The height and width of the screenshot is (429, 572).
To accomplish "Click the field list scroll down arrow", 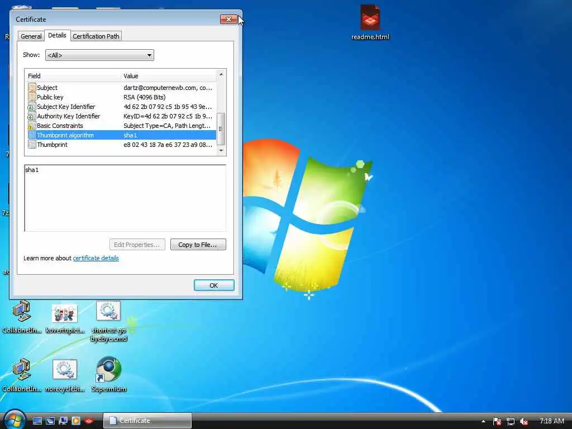I will click(221, 150).
